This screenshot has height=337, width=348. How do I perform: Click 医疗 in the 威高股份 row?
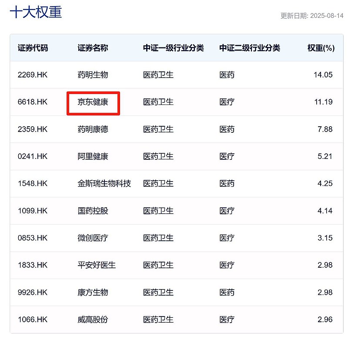(227, 320)
